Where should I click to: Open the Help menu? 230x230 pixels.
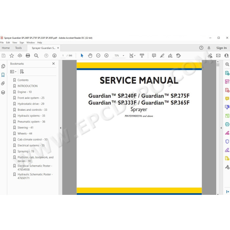coord(40,42)
